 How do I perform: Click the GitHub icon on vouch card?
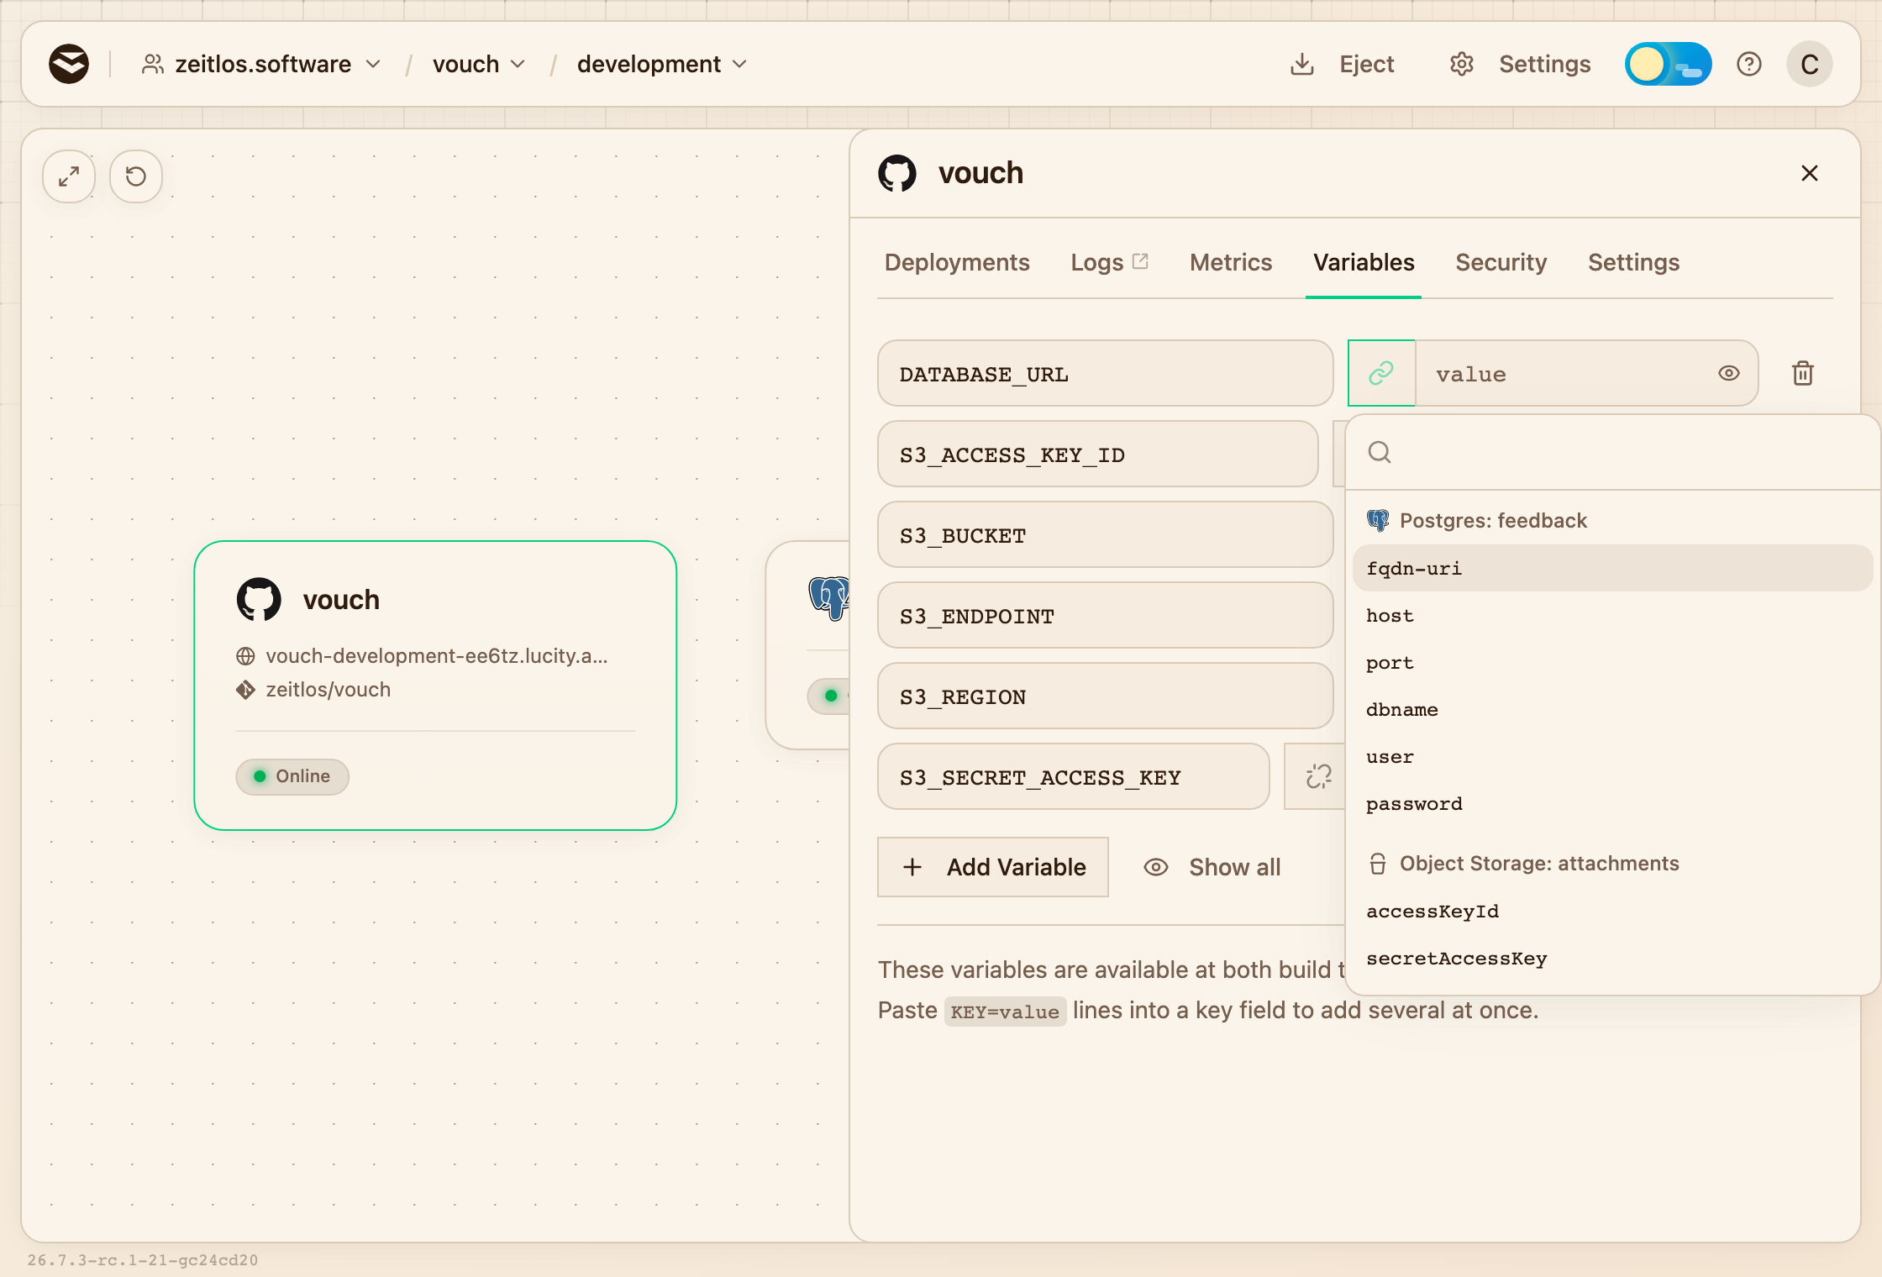259,600
